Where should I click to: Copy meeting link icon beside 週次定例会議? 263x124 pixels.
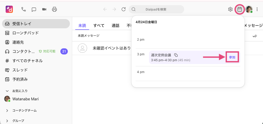(x=176, y=55)
